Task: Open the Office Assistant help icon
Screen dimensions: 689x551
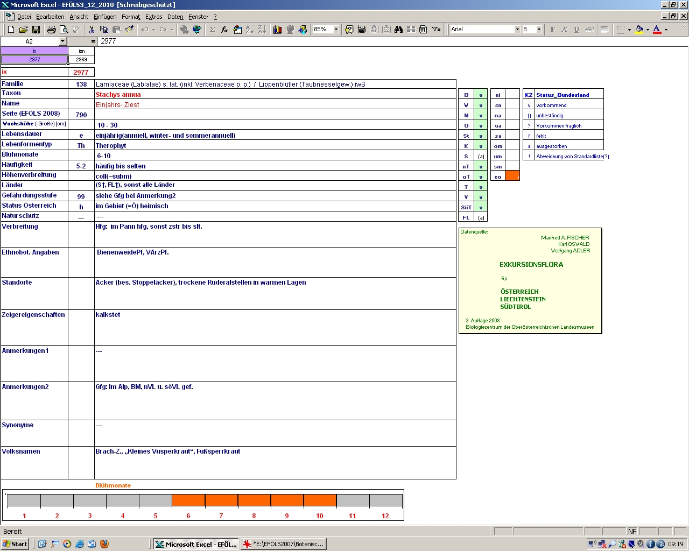Action: click(x=349, y=30)
